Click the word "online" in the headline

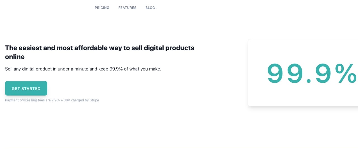(15, 57)
